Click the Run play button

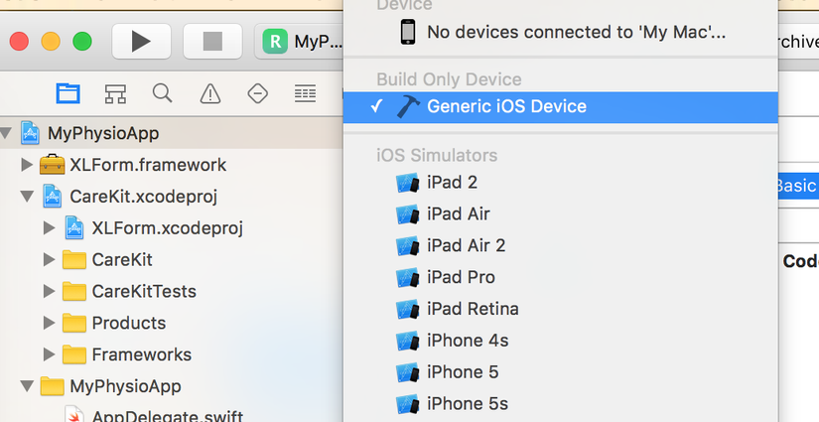[141, 42]
